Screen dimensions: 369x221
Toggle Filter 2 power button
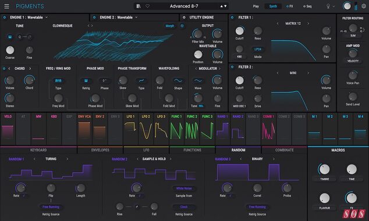point(232,67)
